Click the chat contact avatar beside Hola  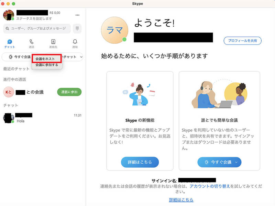coord(9,118)
